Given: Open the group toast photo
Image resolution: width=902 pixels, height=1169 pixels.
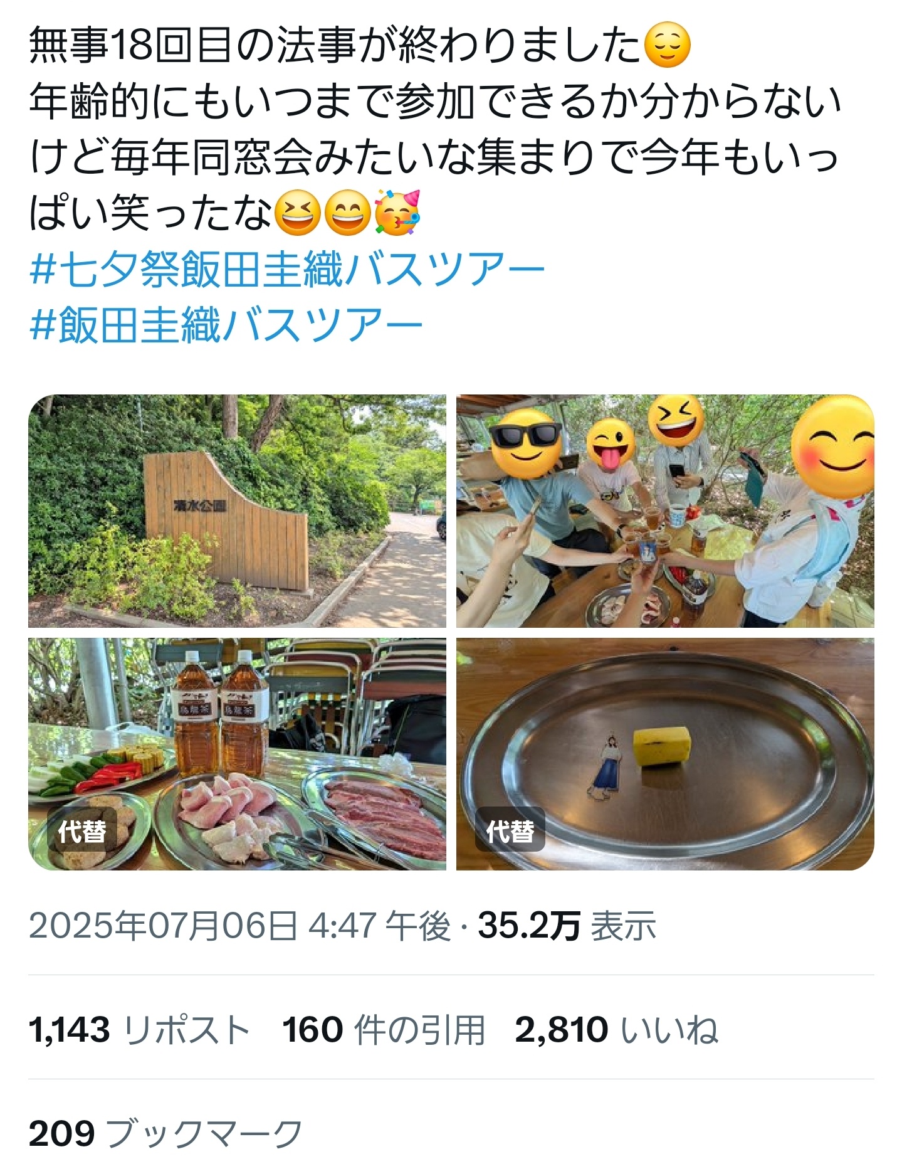Looking at the screenshot, I should pos(665,511).
